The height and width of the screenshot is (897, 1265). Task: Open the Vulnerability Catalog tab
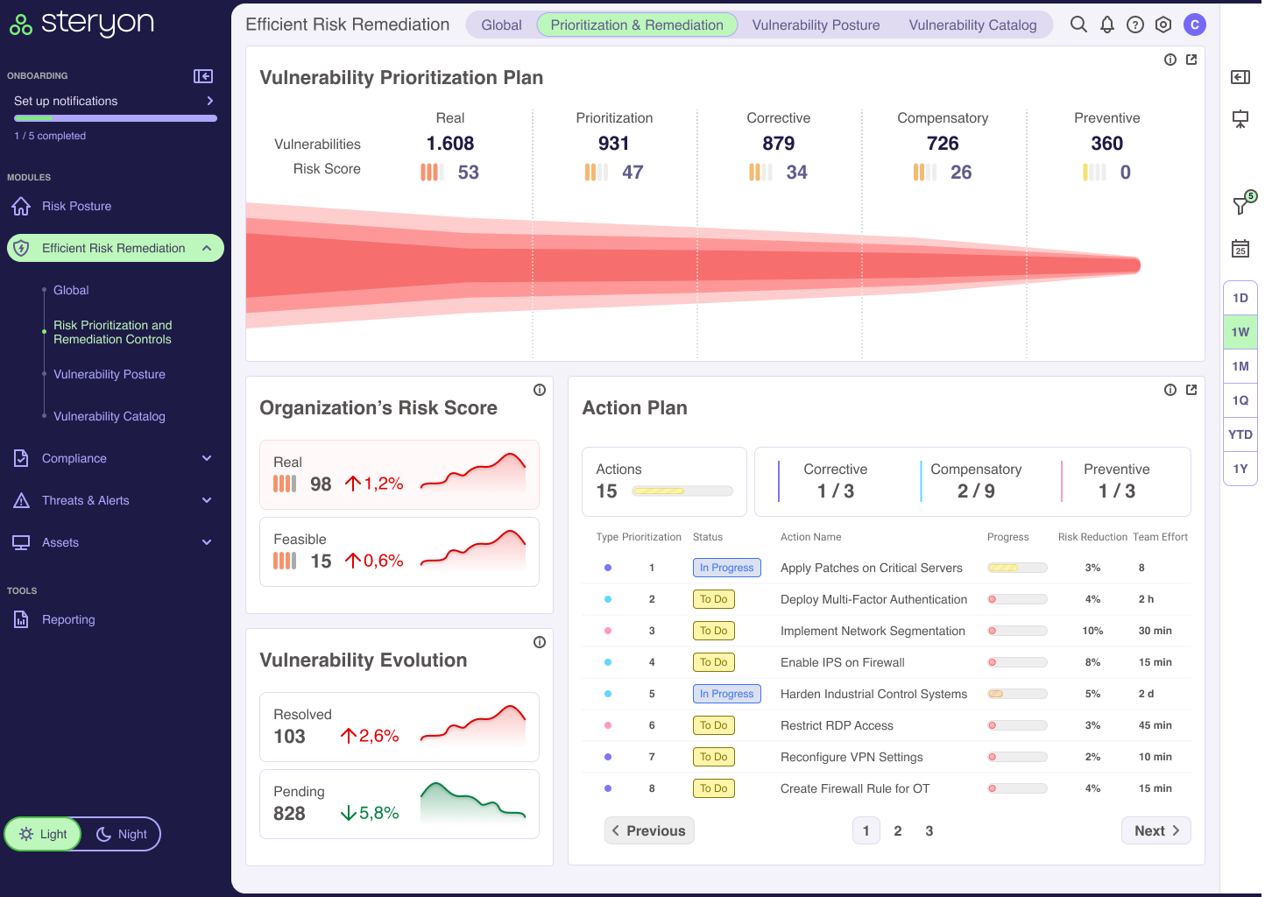point(972,25)
